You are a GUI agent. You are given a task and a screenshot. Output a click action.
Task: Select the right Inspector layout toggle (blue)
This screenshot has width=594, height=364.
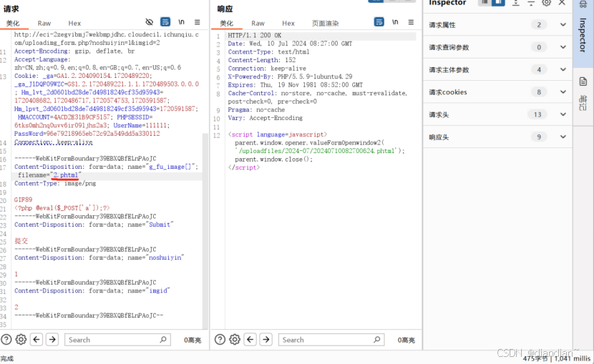(x=498, y=3)
